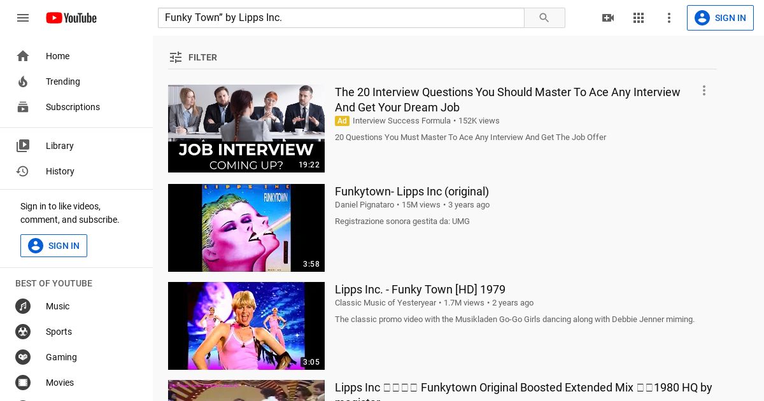This screenshot has width=764, height=401.
Task: Click 'Sign in to like videos' message
Action: click(69, 213)
